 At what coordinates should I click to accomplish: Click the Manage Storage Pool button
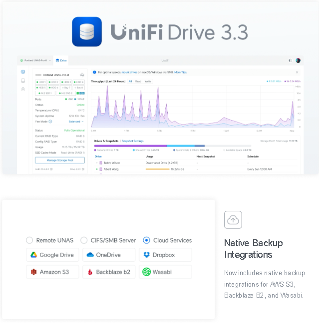click(x=60, y=161)
